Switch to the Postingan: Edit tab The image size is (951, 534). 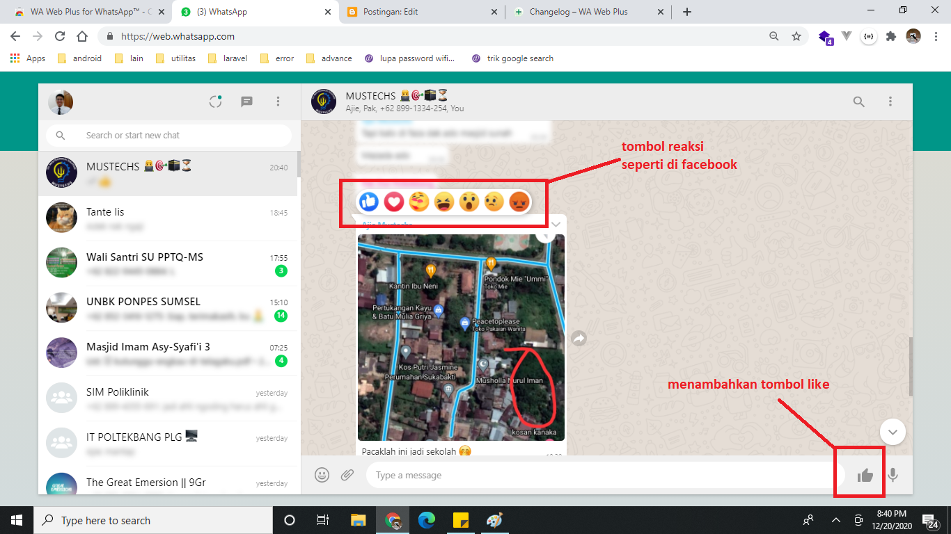point(422,12)
